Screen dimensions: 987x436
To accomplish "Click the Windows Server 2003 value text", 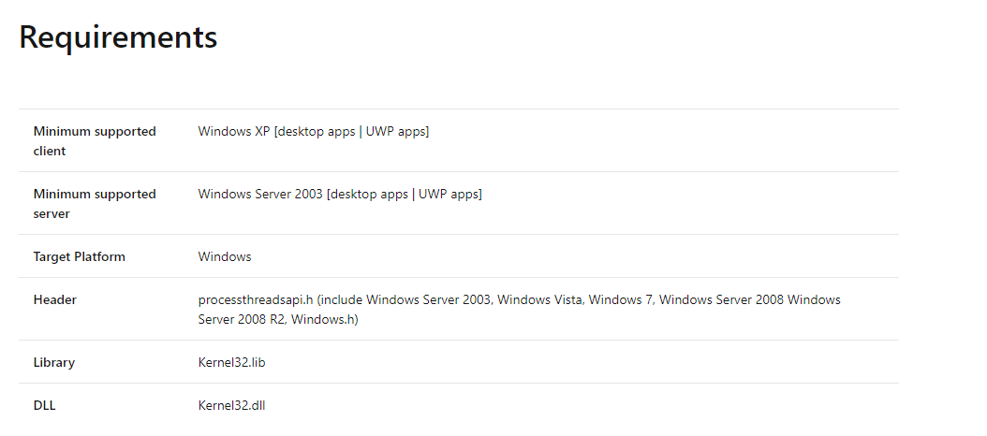I will (340, 194).
